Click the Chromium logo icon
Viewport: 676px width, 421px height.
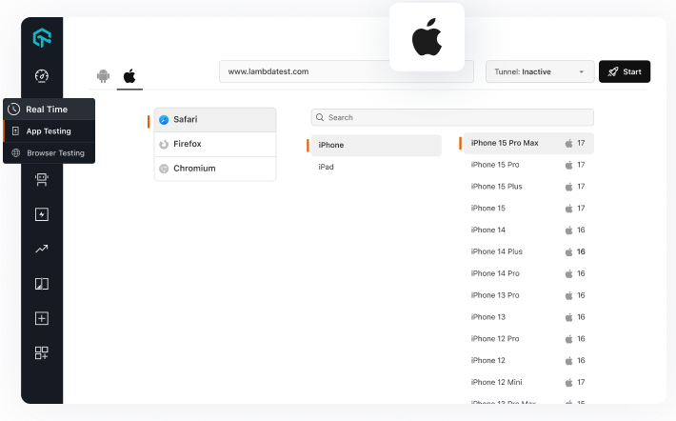164,169
